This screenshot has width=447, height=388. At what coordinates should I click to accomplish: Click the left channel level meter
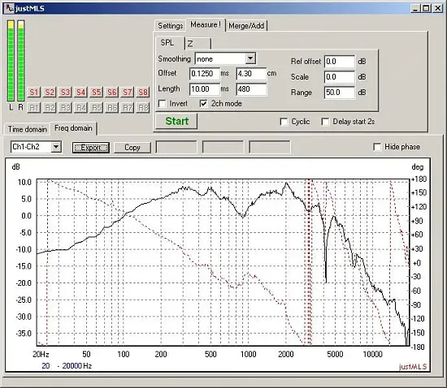pyautogui.click(x=11, y=61)
